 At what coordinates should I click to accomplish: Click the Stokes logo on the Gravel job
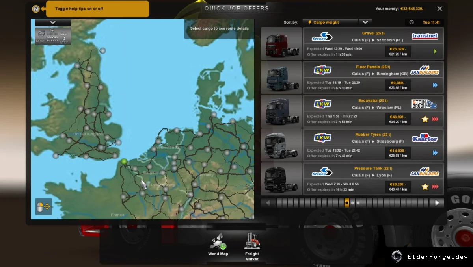pos(322,37)
